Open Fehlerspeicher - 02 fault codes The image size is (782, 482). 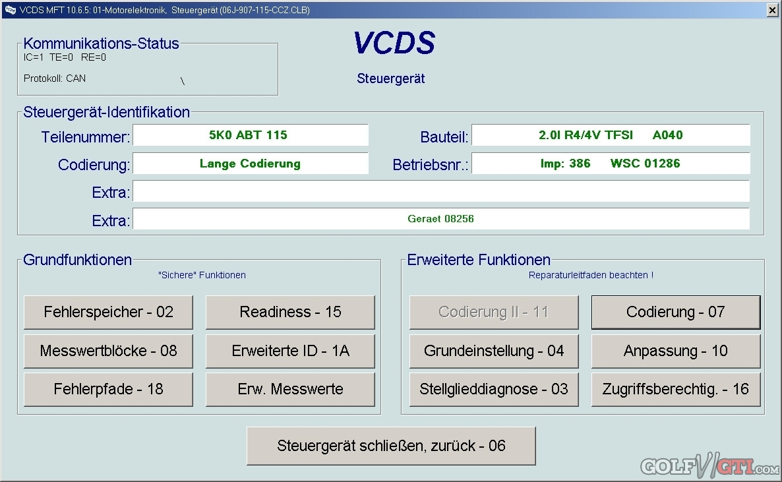pos(108,313)
